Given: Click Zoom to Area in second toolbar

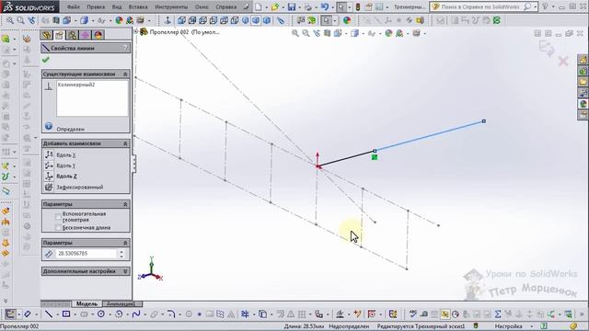Looking at the screenshot, I should pos(20,20).
